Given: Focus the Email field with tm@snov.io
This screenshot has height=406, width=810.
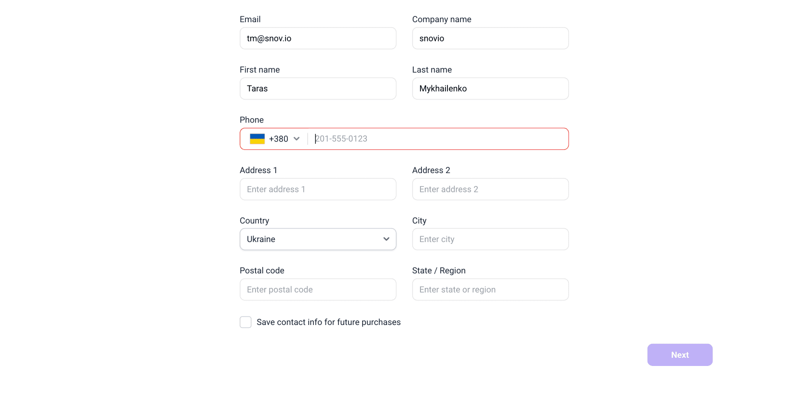Looking at the screenshot, I should point(318,39).
